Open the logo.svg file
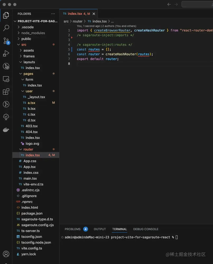This screenshot has width=213, height=264. (x=36, y=144)
